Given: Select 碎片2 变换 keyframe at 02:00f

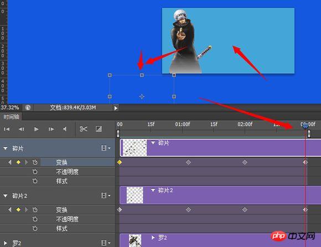Looking at the screenshot, I should [245, 209].
